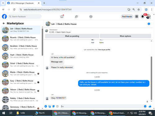
Task: Click the 'Okey 7819957017' message bubble
Action: (x=58, y=98)
